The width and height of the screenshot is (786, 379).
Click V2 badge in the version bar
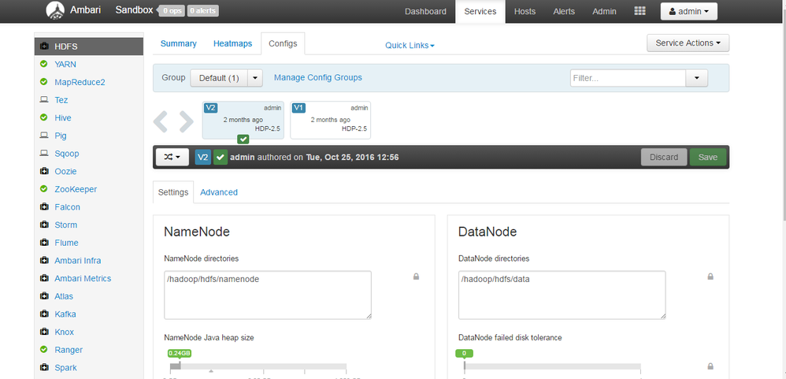coord(202,158)
